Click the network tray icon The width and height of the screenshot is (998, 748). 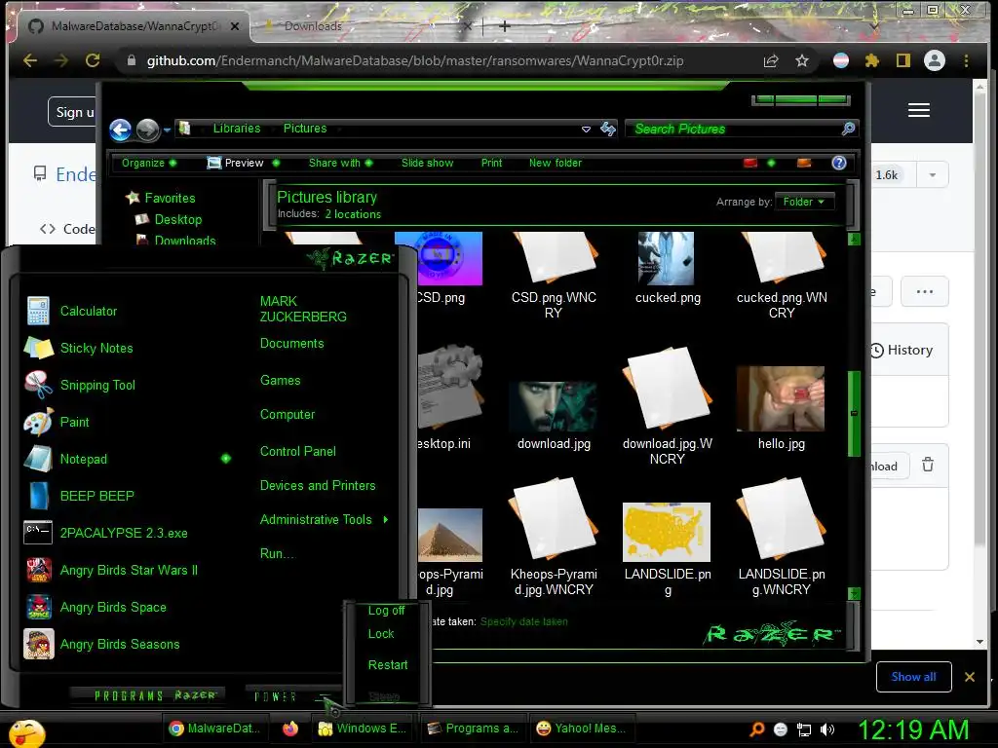pyautogui.click(x=804, y=730)
